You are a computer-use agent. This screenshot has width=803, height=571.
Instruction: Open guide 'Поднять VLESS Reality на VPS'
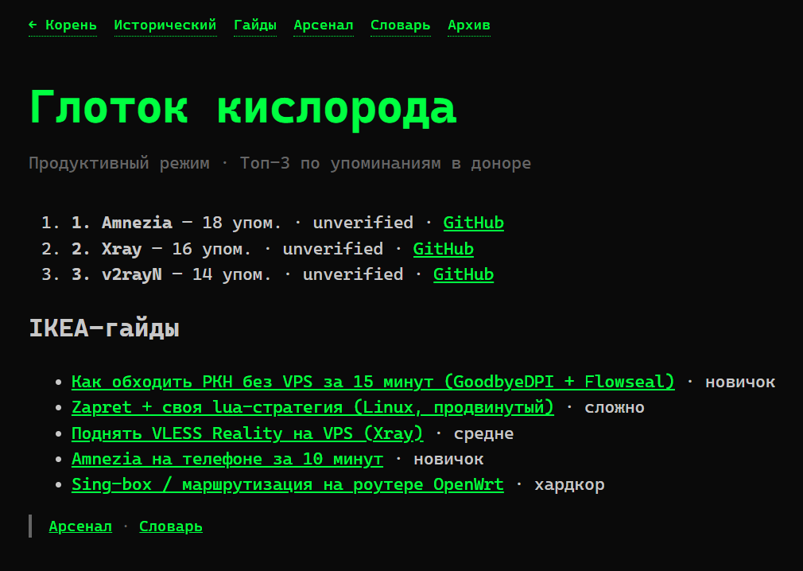coord(247,433)
